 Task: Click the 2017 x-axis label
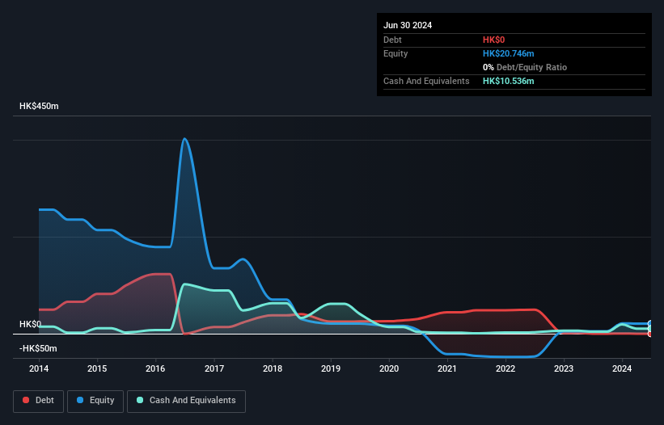click(x=214, y=368)
